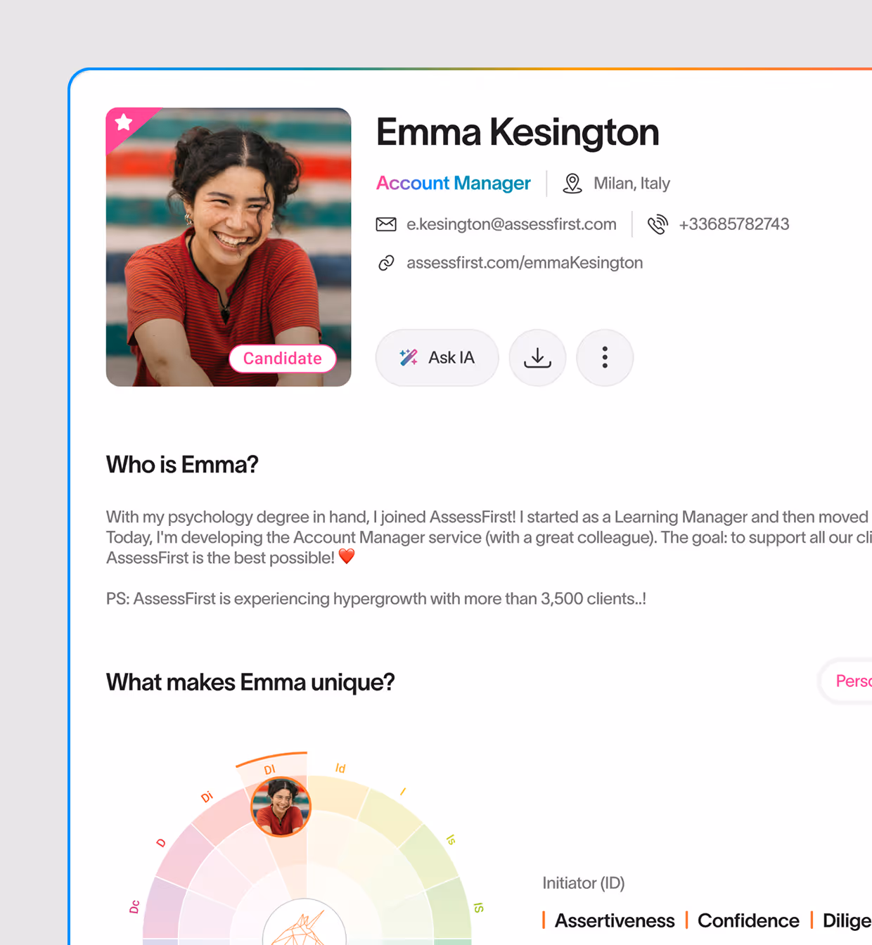
Task: Open the assessfirst.com/emmaKesington profile link
Action: [x=525, y=263]
